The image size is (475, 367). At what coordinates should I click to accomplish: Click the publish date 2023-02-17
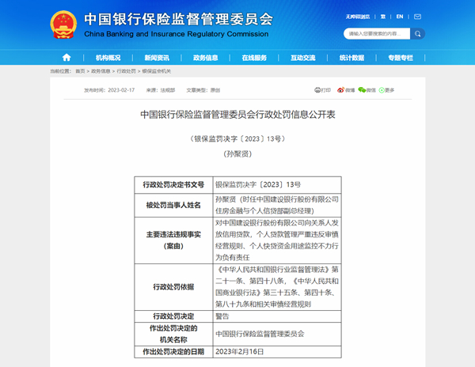(121, 90)
